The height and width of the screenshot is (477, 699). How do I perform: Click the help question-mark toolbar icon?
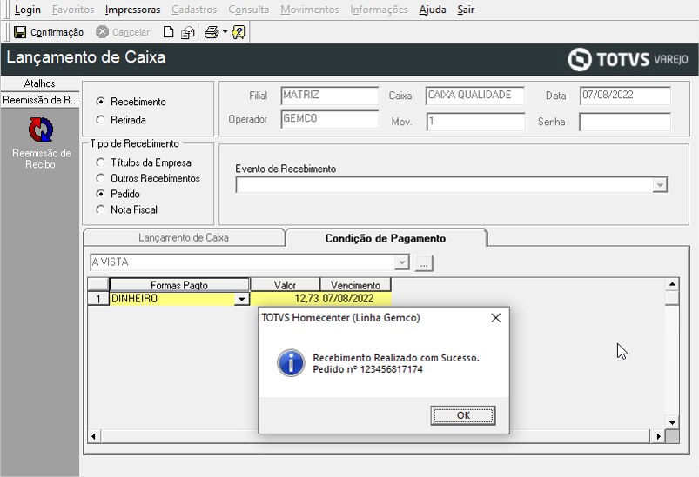click(x=239, y=32)
